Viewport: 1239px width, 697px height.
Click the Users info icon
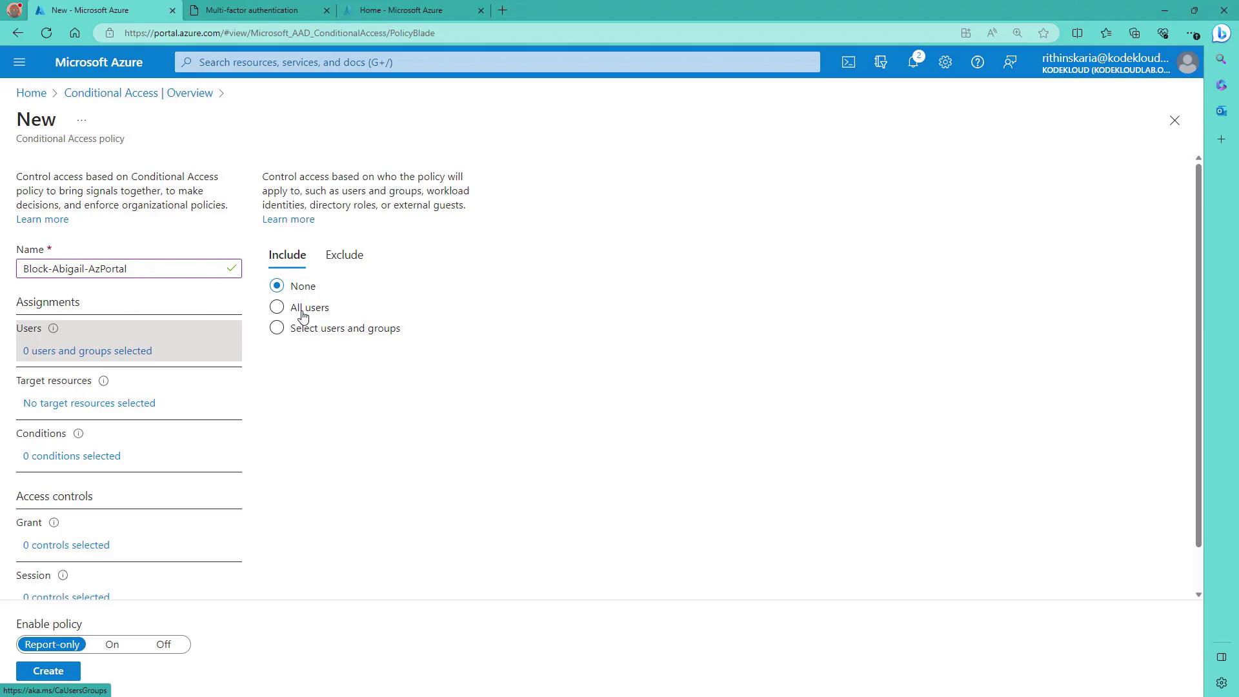[x=54, y=328]
